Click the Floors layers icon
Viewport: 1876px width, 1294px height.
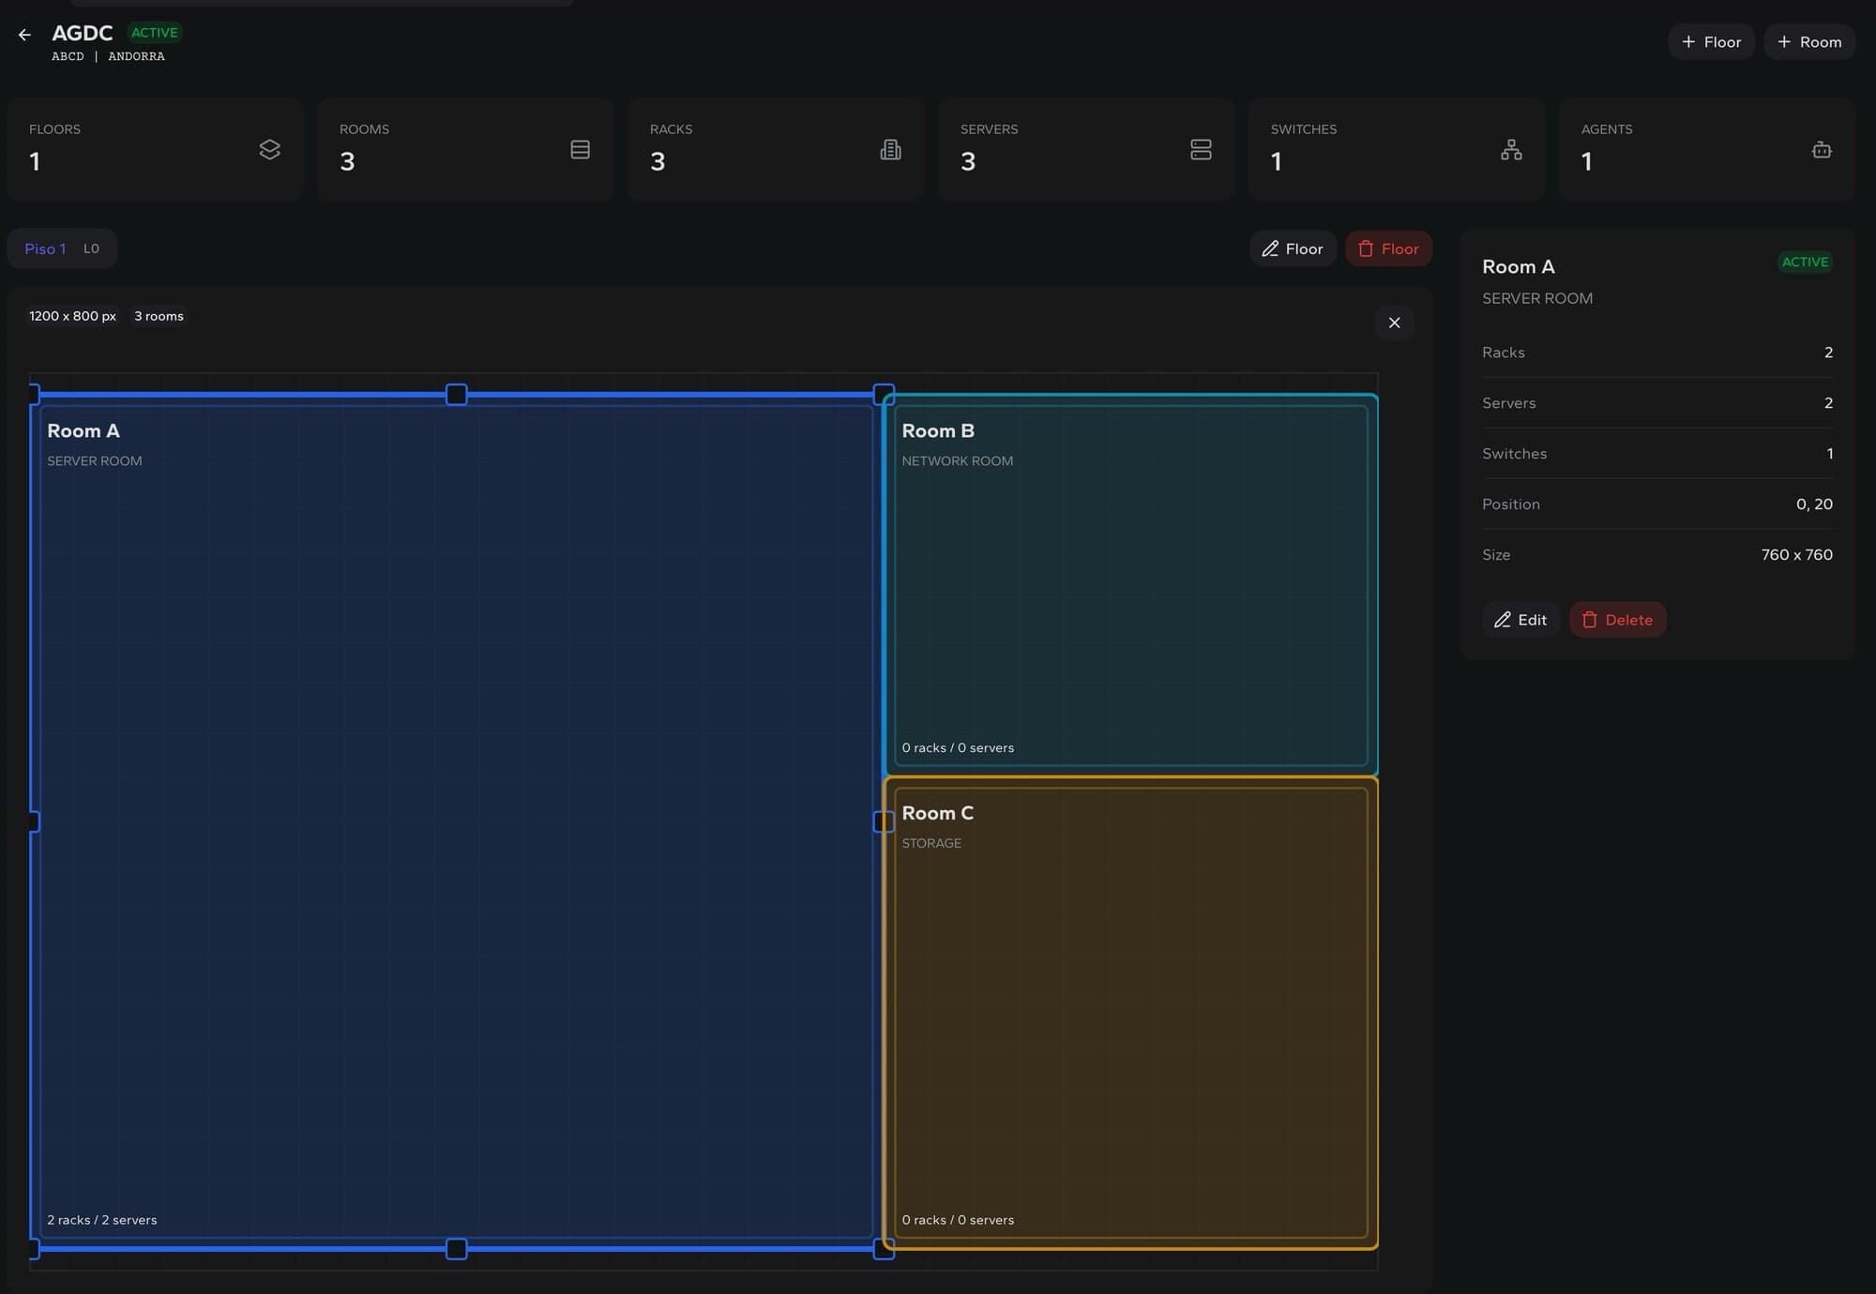tap(269, 150)
